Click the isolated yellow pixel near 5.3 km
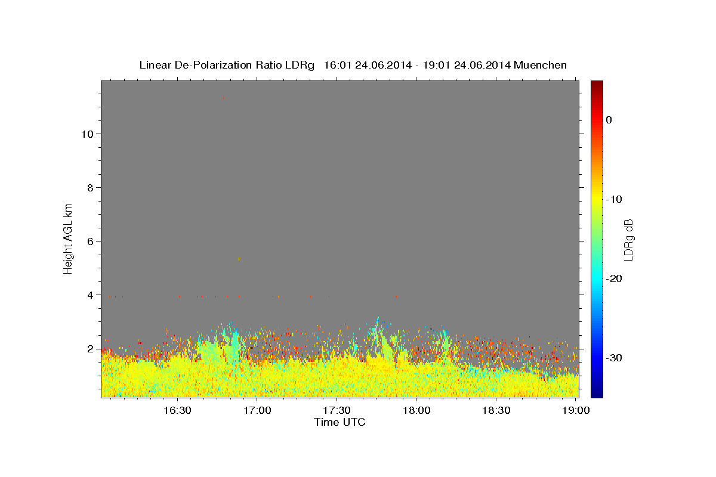The image size is (716, 477). click(239, 259)
